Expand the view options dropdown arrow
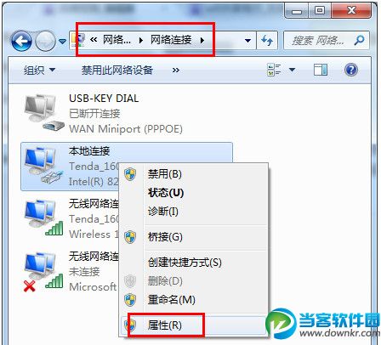The width and height of the screenshot is (381, 345). point(292,70)
